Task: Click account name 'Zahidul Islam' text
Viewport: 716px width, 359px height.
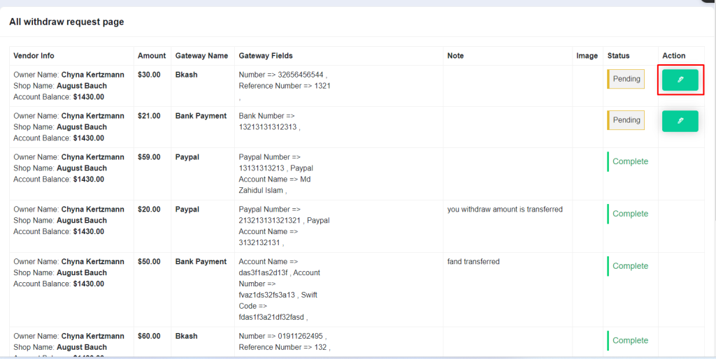Action: (x=261, y=190)
